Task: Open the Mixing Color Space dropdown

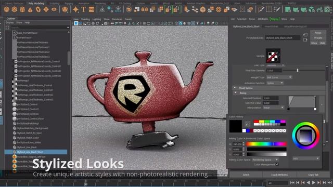Action: (265, 159)
